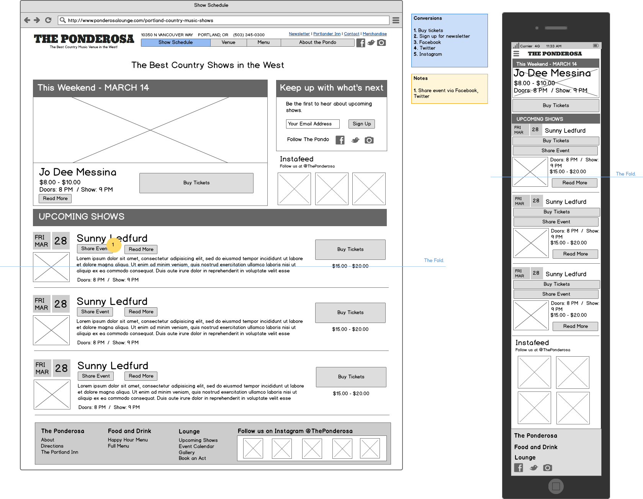The image size is (643, 499).
Task: Tap Food and Drink in mobile footer
Action: click(535, 447)
